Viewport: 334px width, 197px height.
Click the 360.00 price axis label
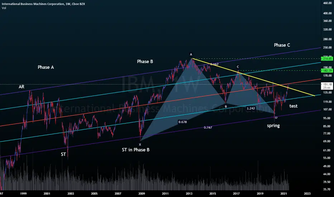pos(328,21)
